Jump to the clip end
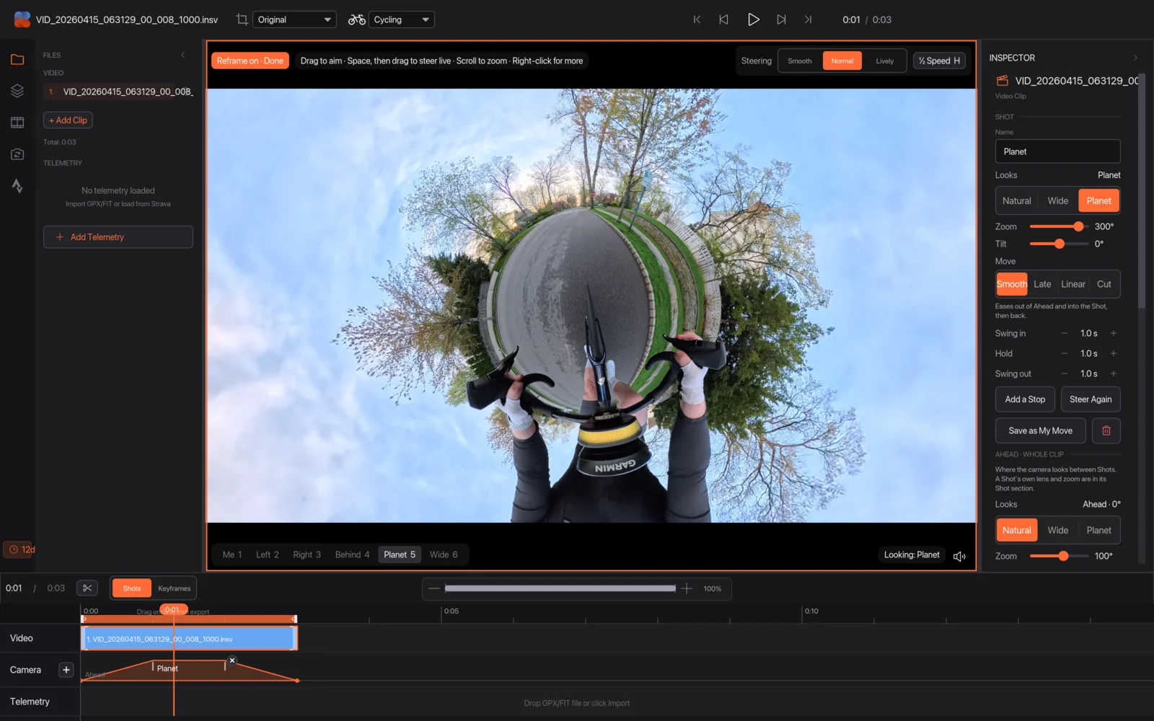The image size is (1154, 721). pyautogui.click(x=808, y=19)
